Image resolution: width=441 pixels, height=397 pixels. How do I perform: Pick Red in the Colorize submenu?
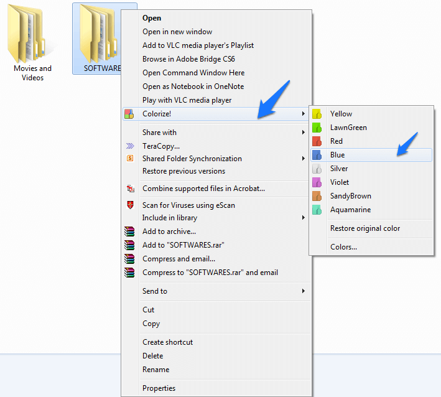point(371,141)
